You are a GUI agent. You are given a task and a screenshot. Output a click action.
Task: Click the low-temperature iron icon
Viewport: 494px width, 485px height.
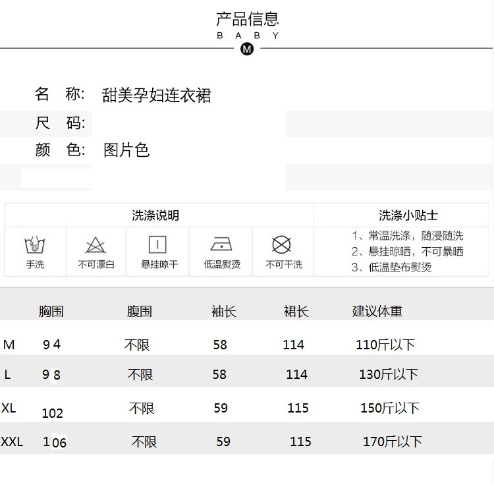[x=221, y=244]
